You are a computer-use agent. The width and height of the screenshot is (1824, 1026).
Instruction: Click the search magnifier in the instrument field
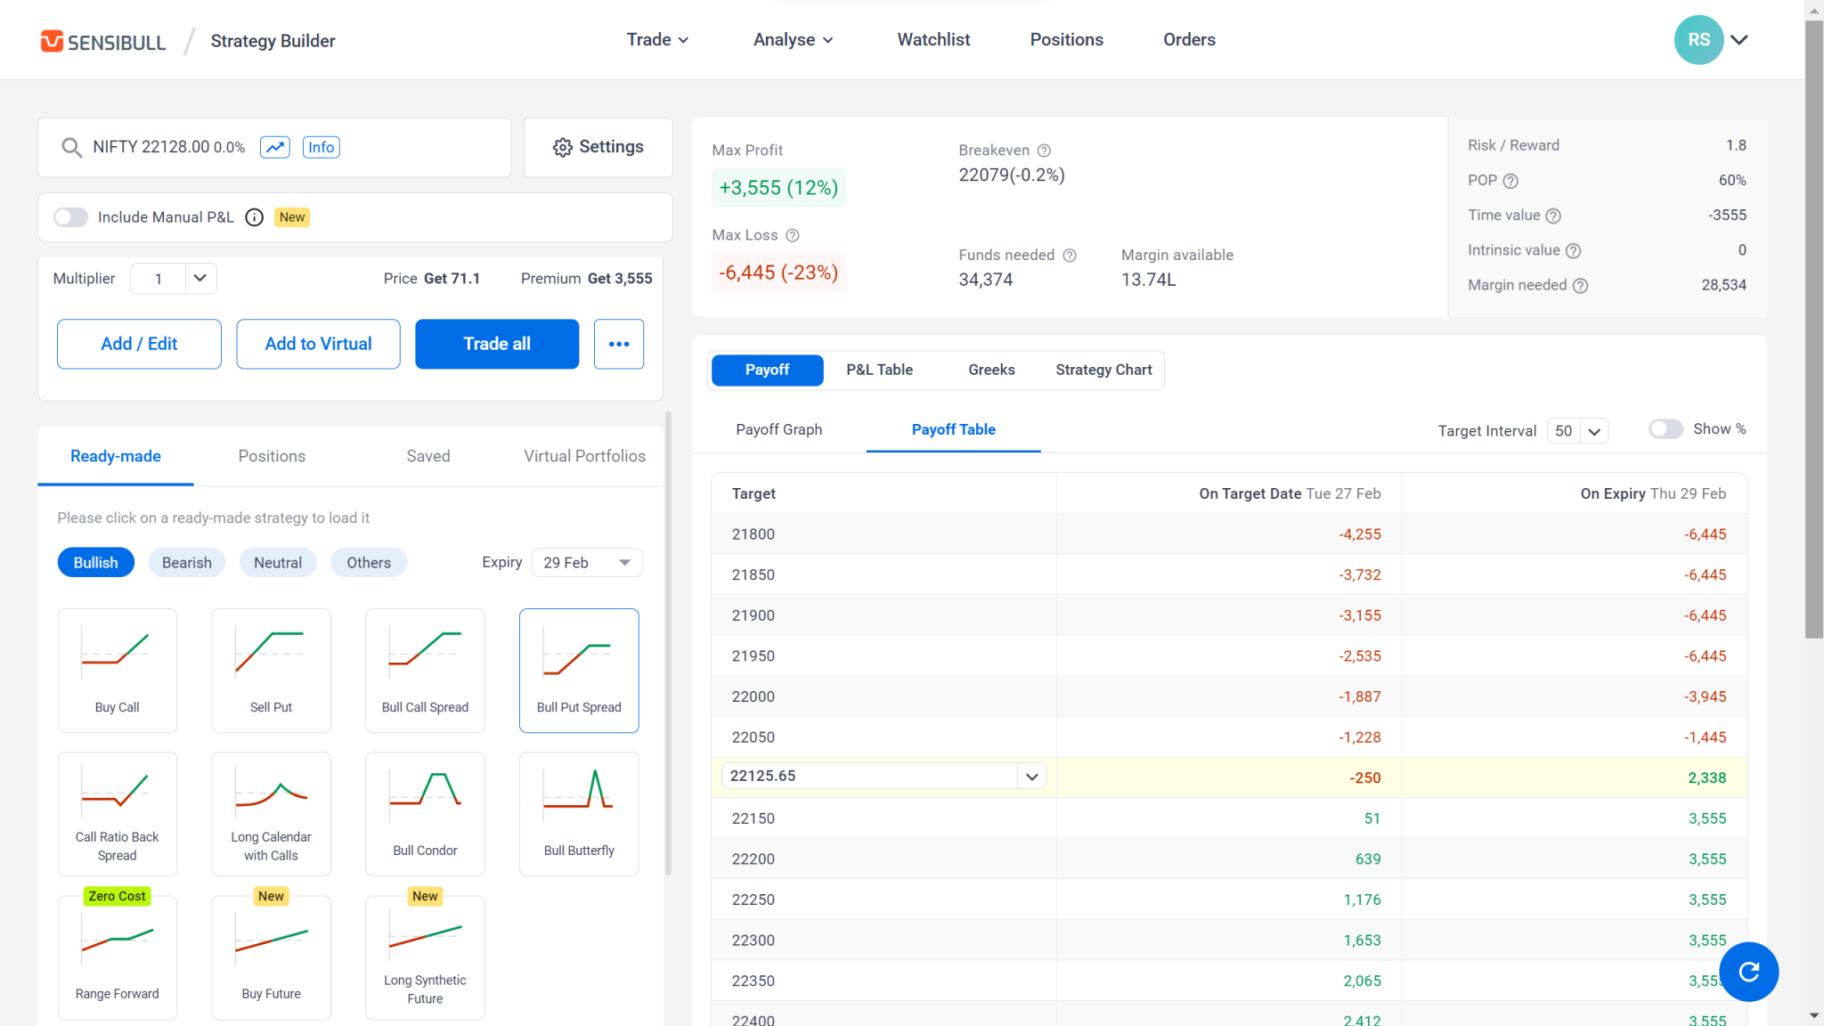click(71, 147)
